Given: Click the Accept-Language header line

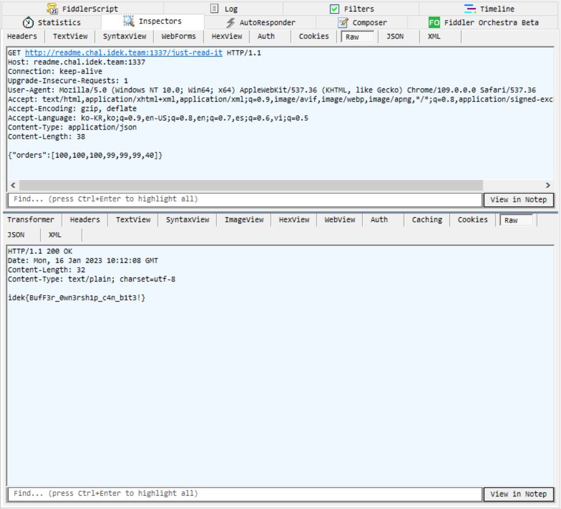Looking at the screenshot, I should (158, 118).
